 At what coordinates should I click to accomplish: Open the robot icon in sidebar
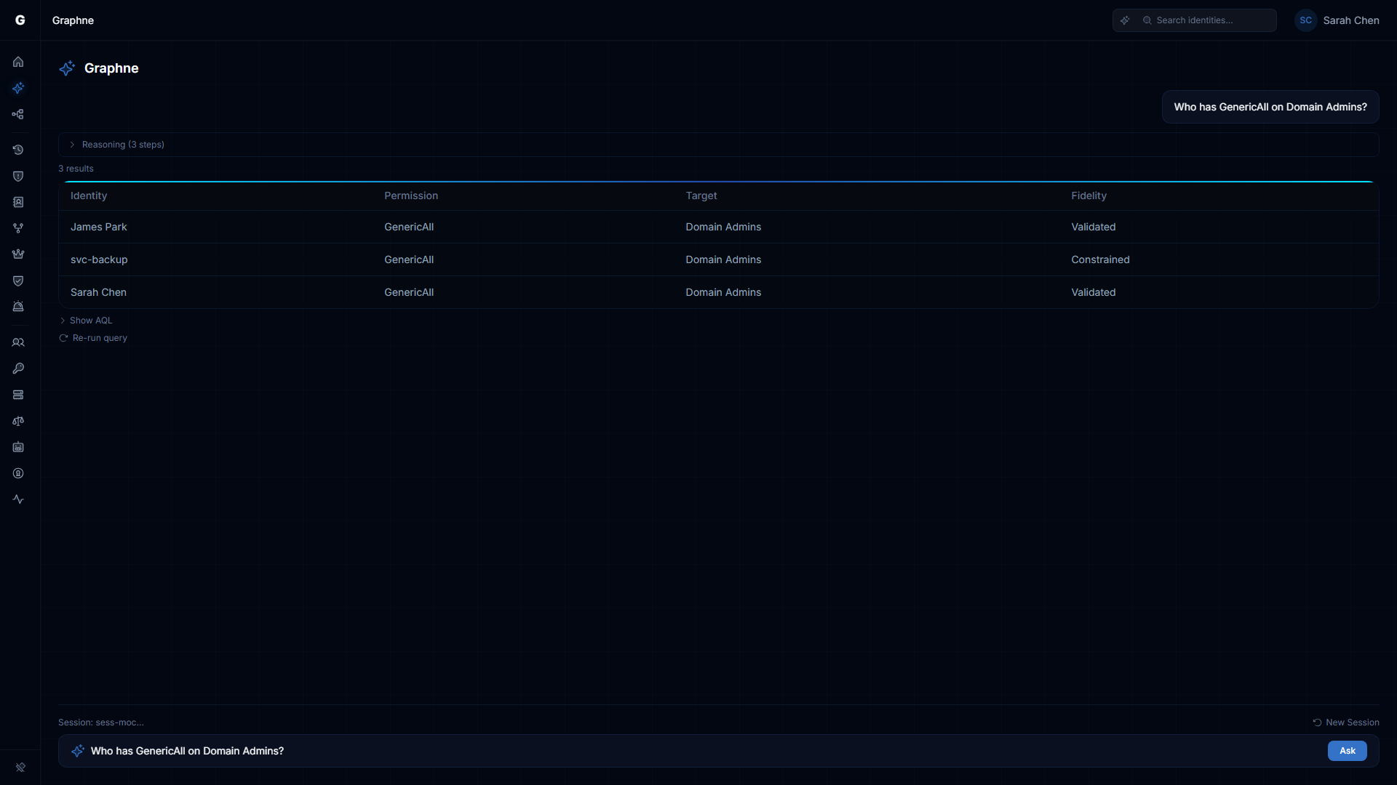18,447
